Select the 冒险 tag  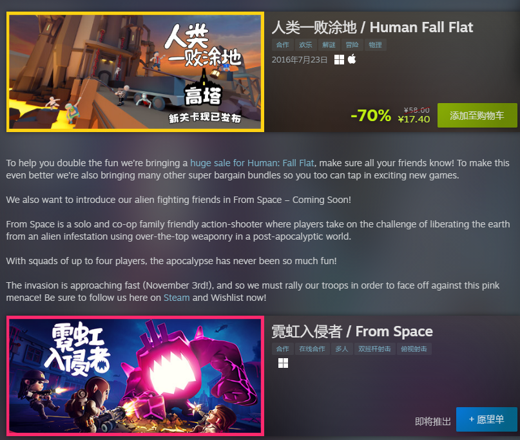tap(352, 44)
